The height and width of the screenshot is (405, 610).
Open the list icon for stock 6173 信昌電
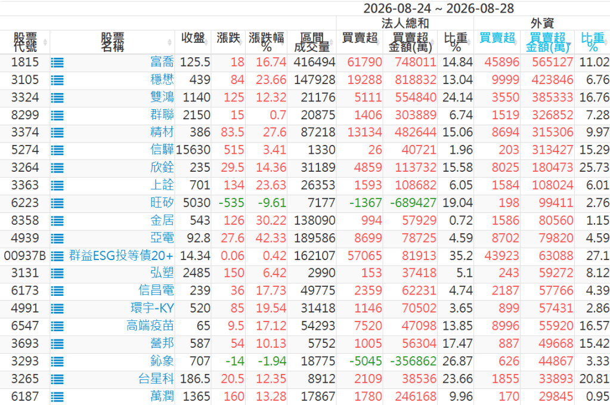tap(57, 291)
